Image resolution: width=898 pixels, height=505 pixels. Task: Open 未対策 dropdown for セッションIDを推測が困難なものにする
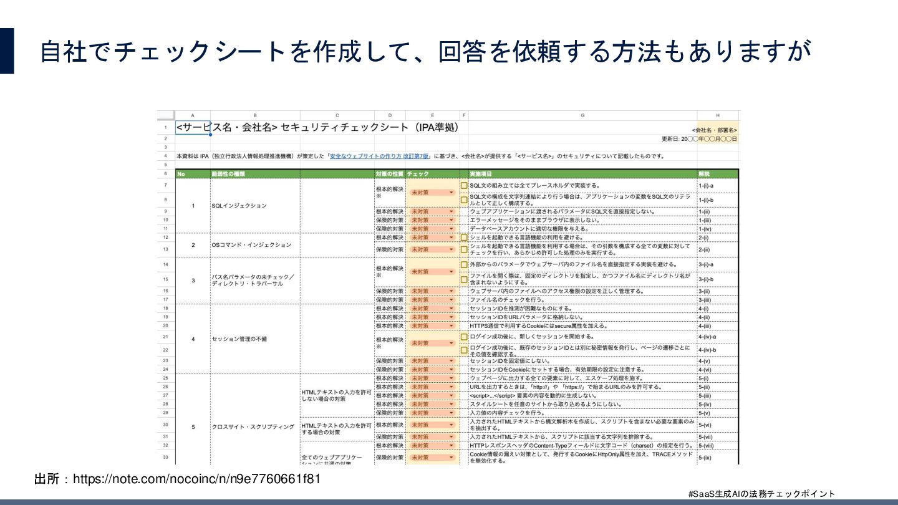[432, 309]
